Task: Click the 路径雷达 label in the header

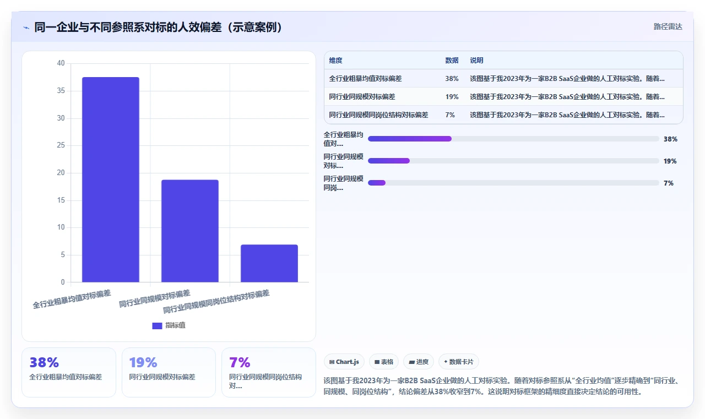Action: click(x=668, y=26)
